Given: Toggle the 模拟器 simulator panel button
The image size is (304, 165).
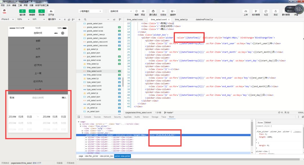Looking at the screenshot, I should click(x=22, y=11).
